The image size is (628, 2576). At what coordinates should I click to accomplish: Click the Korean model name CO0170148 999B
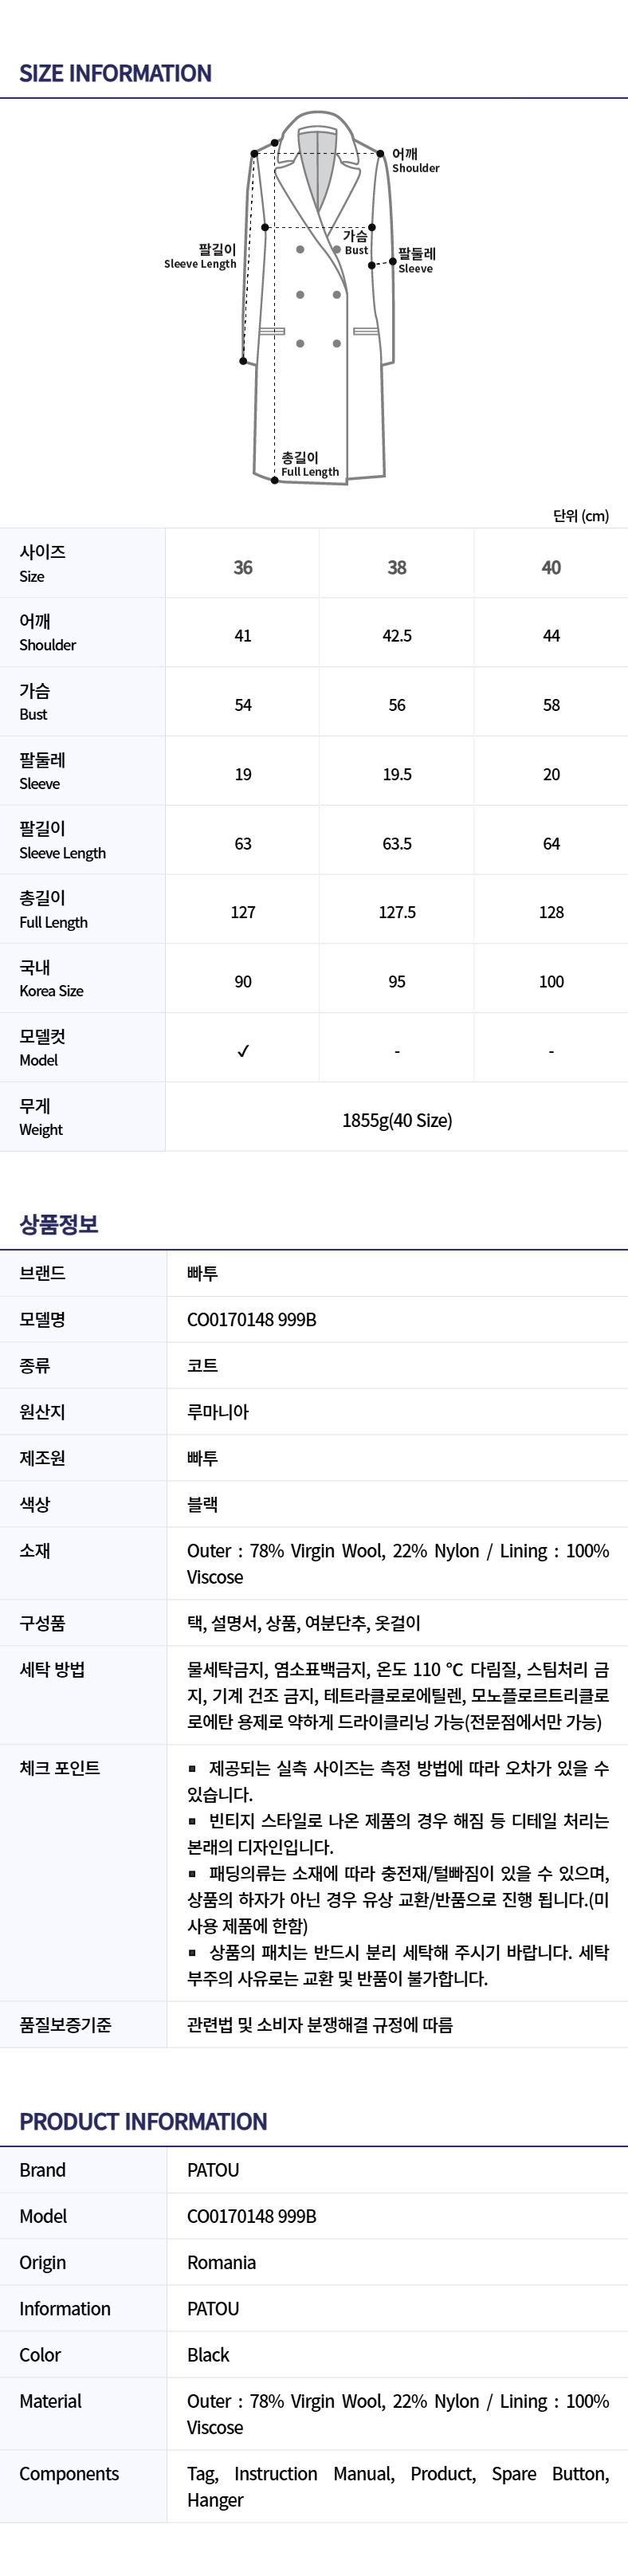click(x=251, y=1319)
